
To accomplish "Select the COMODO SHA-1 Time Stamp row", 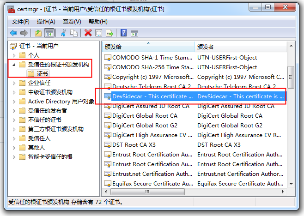I will coord(195,58).
